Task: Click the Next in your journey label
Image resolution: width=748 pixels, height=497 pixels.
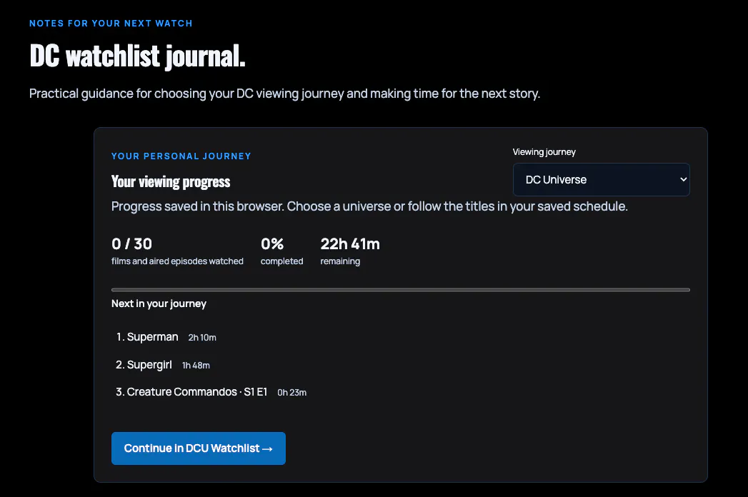Action: [159, 303]
